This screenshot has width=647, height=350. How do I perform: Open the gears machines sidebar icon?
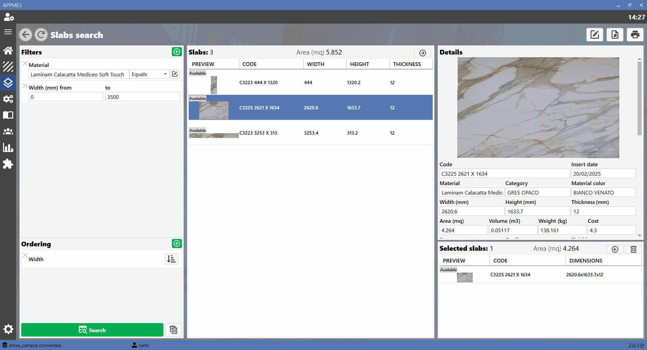(8, 99)
